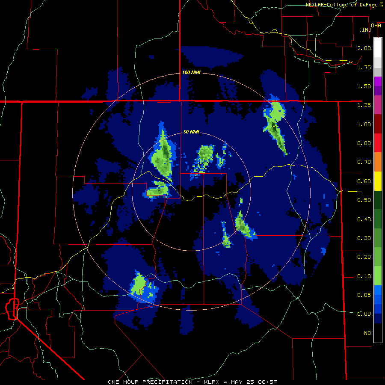
Task: Click the [IN] units label
Action: (x=365, y=30)
